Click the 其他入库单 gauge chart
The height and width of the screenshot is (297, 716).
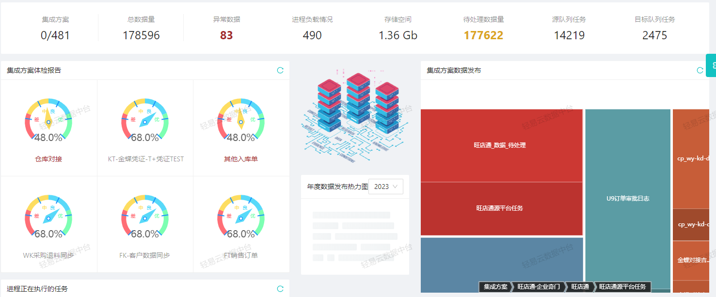pyautogui.click(x=241, y=121)
